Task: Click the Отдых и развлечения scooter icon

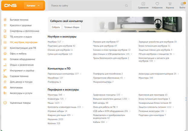Action: tap(5, 65)
